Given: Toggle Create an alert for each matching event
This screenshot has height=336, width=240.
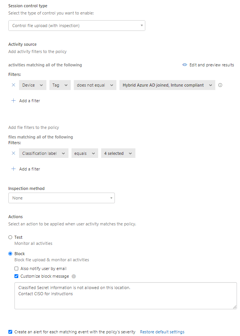Looking at the screenshot, I should [10, 332].
